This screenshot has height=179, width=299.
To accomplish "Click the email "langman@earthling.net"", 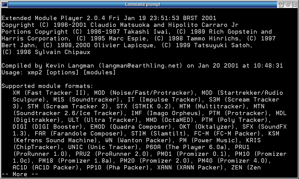I will 140,66.
